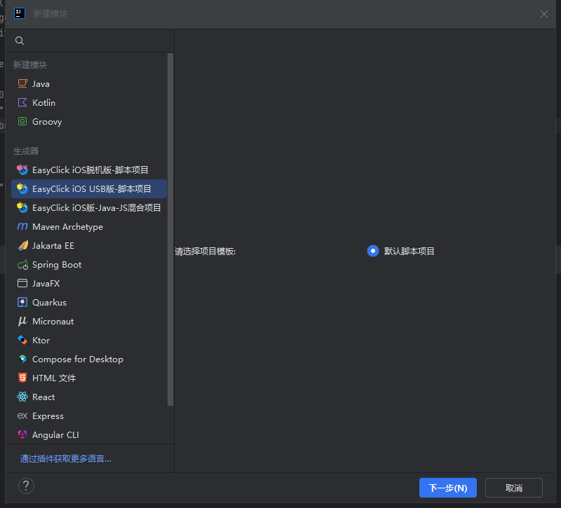Click the HTML 文件 icon
The height and width of the screenshot is (508, 561).
(x=22, y=378)
